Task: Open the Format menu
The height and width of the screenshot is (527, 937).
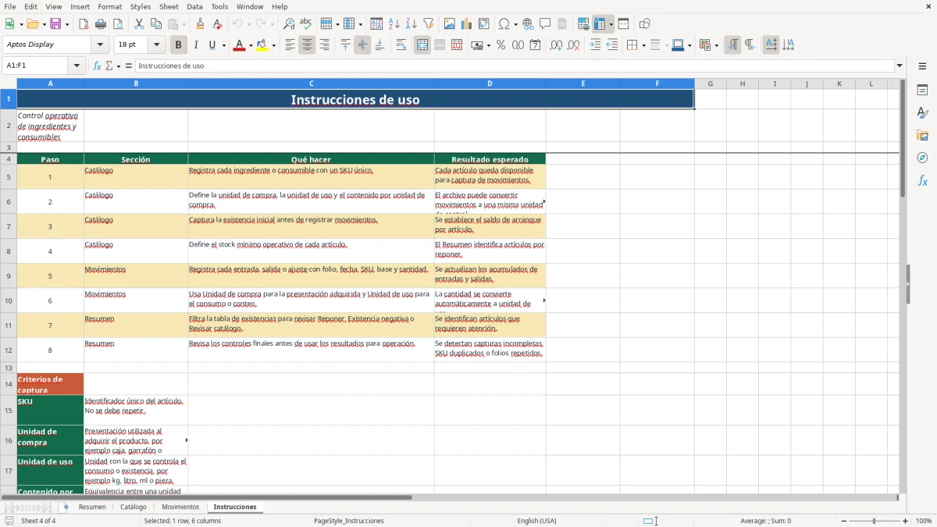Action: pyautogui.click(x=109, y=6)
